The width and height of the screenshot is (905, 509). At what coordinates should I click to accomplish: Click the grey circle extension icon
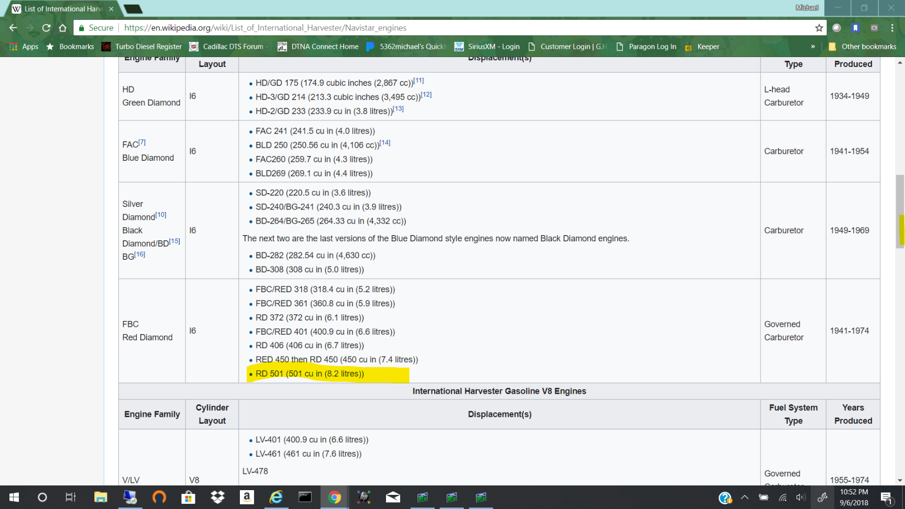click(837, 28)
